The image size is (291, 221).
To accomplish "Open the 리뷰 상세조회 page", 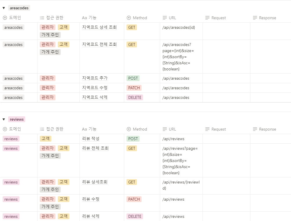I will click(95, 182).
